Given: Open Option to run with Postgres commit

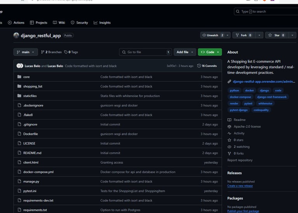Looking at the screenshot, I should click(x=120, y=210).
